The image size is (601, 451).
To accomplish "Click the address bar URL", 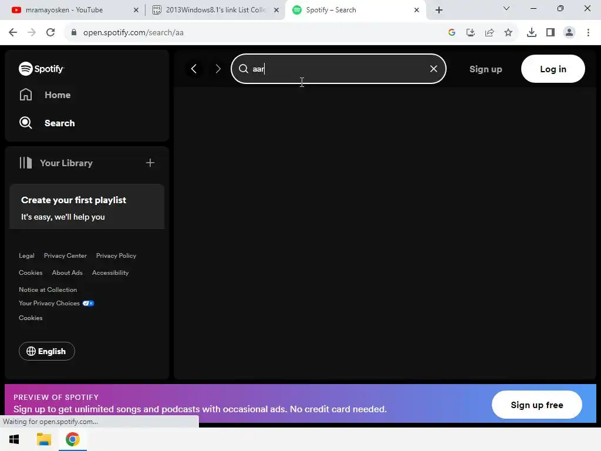I will click(133, 33).
